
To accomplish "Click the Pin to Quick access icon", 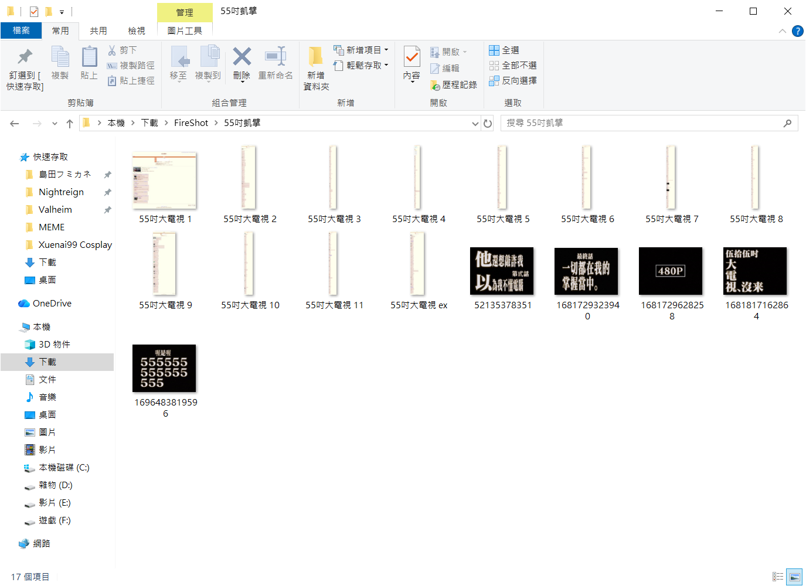I will tap(25, 57).
